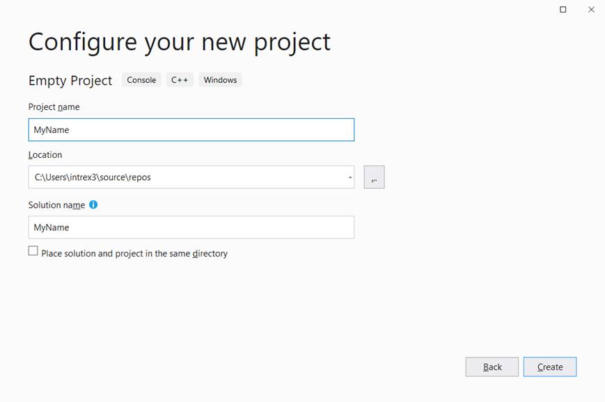
Task: Maximize the configure project window
Action: point(563,9)
